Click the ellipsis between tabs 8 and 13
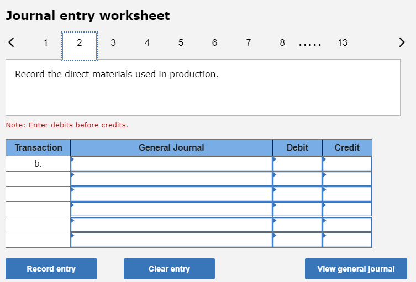The height and width of the screenshot is (282, 416). (x=310, y=45)
